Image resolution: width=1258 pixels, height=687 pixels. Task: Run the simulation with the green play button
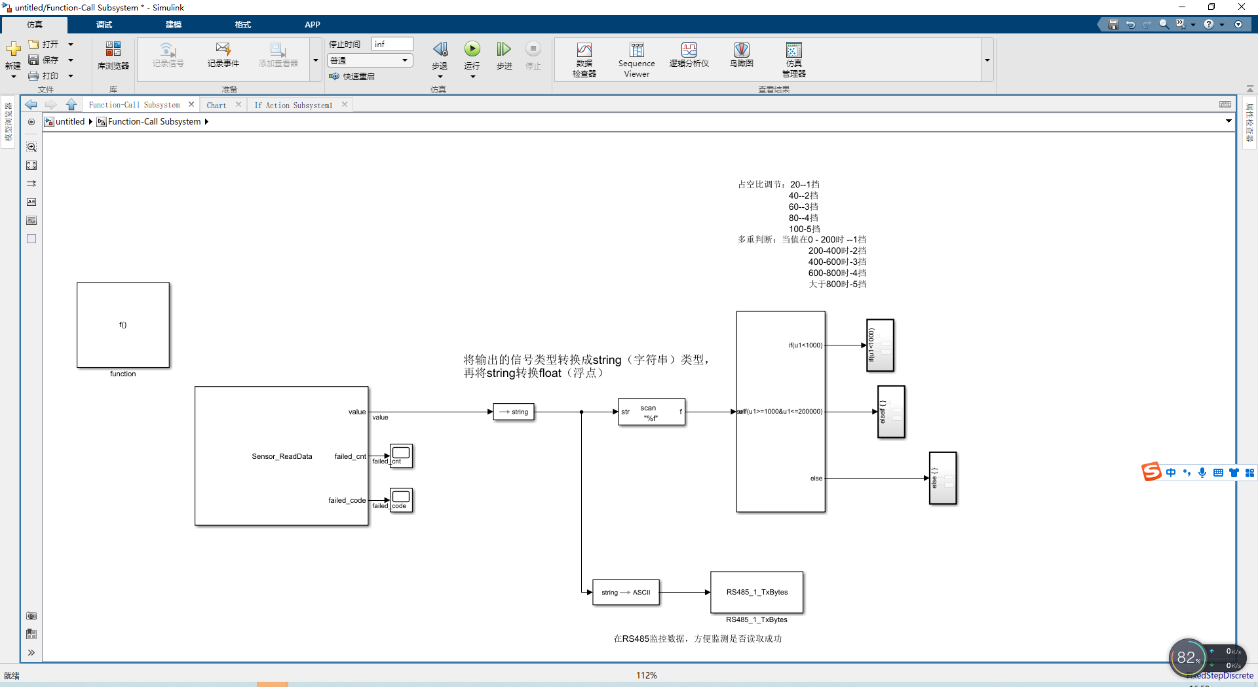point(472,49)
